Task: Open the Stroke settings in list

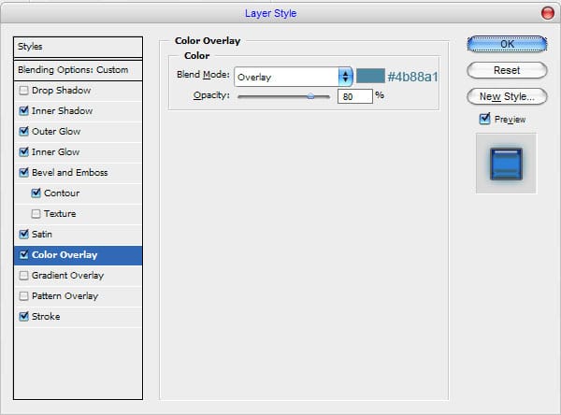Action: pyautogui.click(x=46, y=317)
